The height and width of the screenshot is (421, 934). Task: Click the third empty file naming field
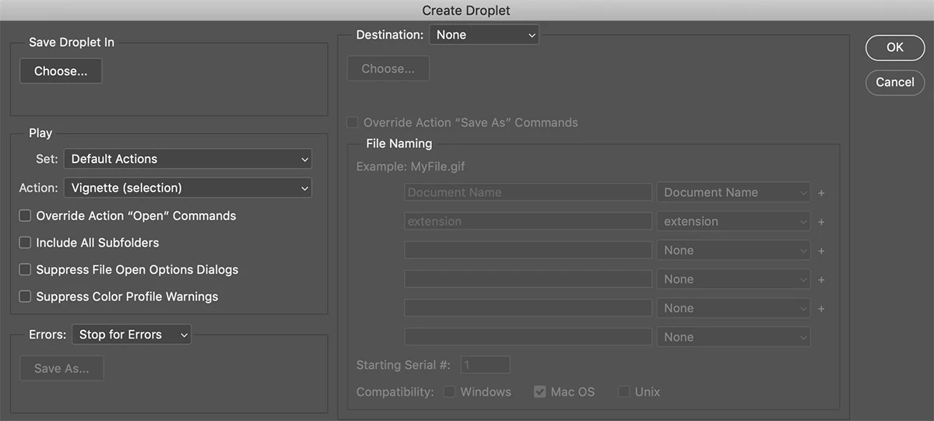click(x=528, y=251)
